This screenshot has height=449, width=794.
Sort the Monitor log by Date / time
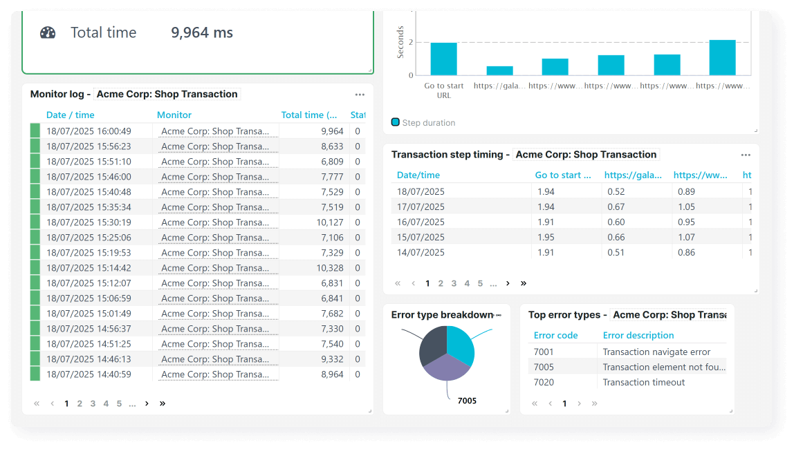click(x=70, y=115)
